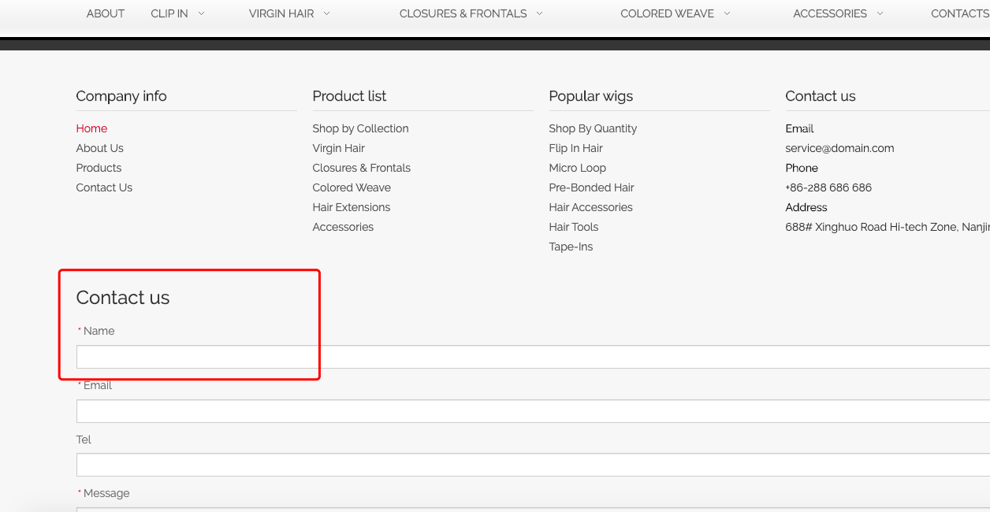Select the Tel input field
The image size is (990, 512).
[533, 465]
